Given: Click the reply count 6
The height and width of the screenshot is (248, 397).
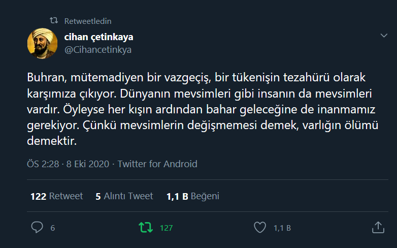Looking at the screenshot, I should pyautogui.click(x=53, y=228).
